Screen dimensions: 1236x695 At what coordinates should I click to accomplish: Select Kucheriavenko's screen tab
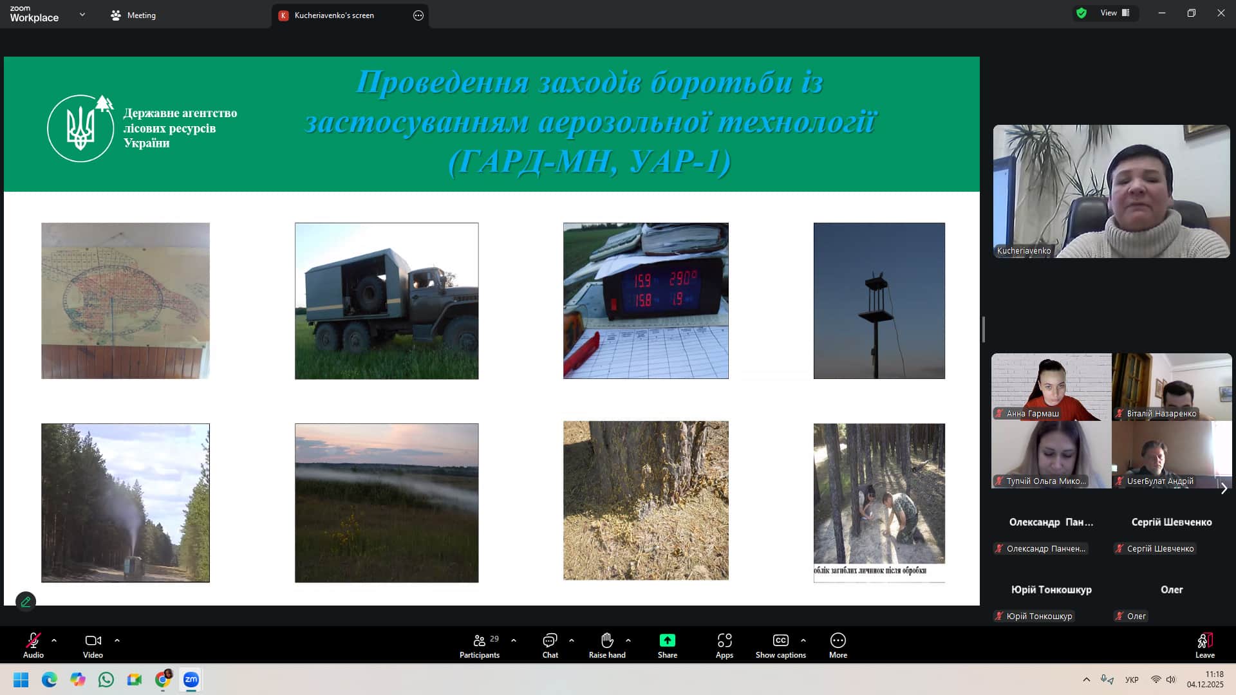click(x=333, y=15)
